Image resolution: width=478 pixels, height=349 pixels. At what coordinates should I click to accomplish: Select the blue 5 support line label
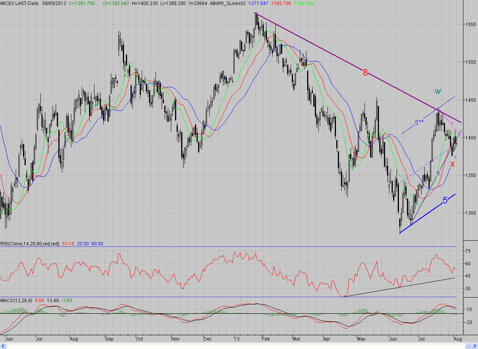pos(445,200)
